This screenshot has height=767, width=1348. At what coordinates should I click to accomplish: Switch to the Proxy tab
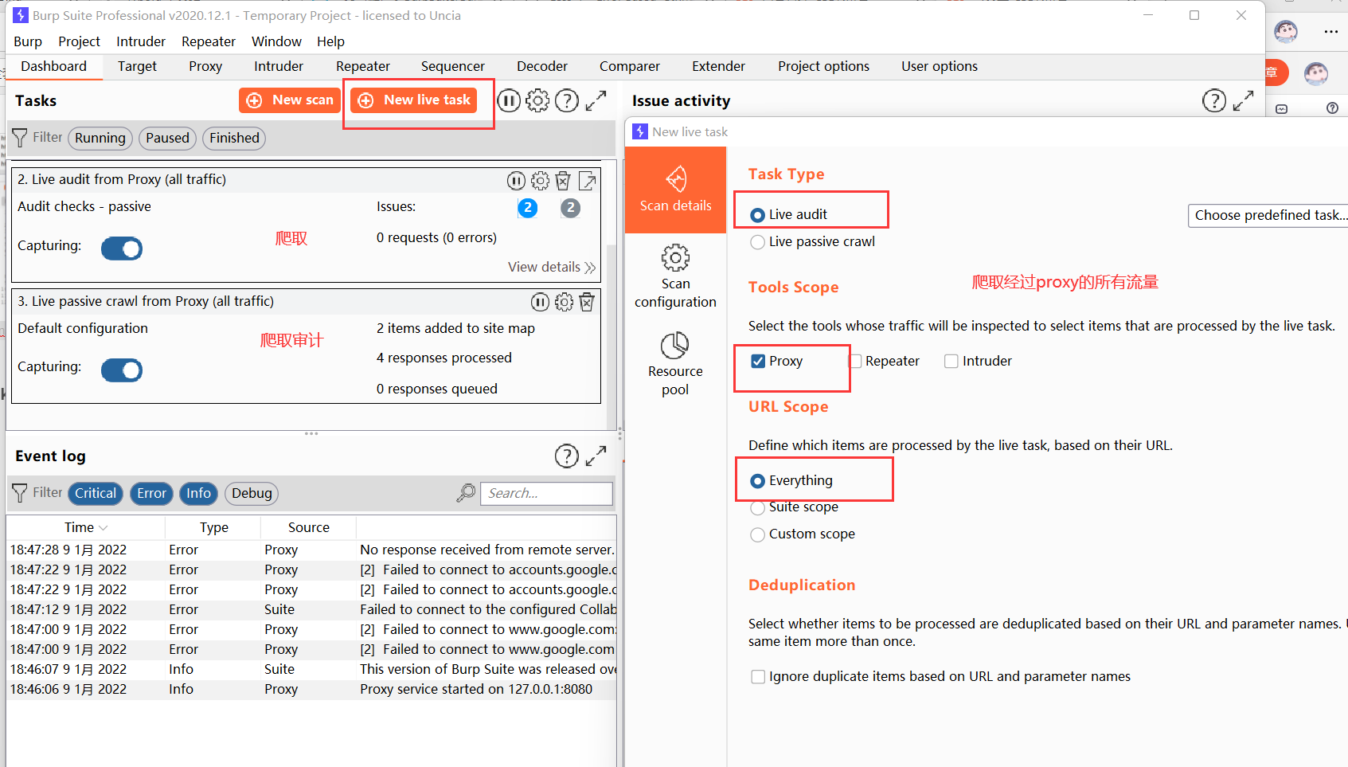[205, 66]
